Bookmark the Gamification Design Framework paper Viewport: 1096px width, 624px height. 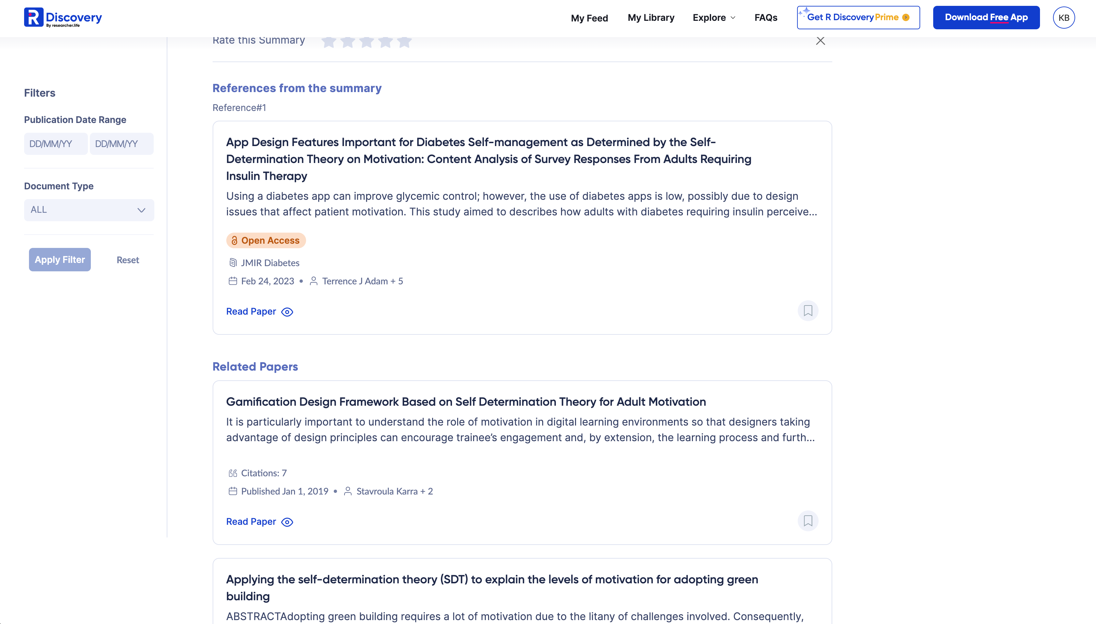tap(808, 521)
